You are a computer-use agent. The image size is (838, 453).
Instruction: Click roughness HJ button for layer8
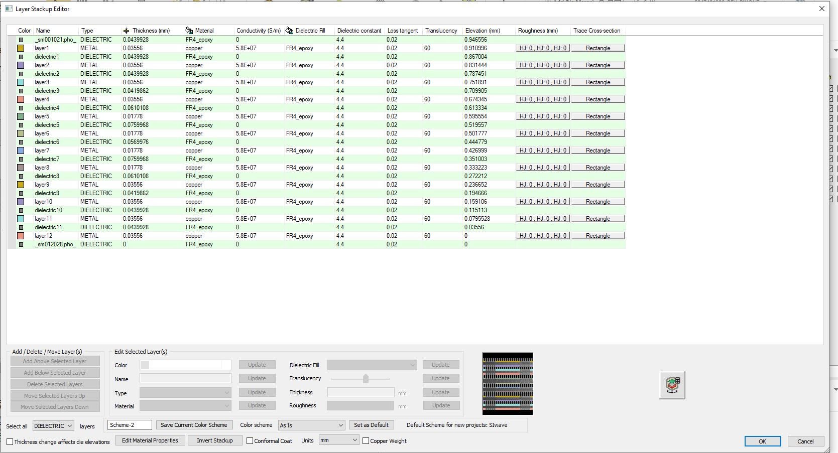(543, 168)
